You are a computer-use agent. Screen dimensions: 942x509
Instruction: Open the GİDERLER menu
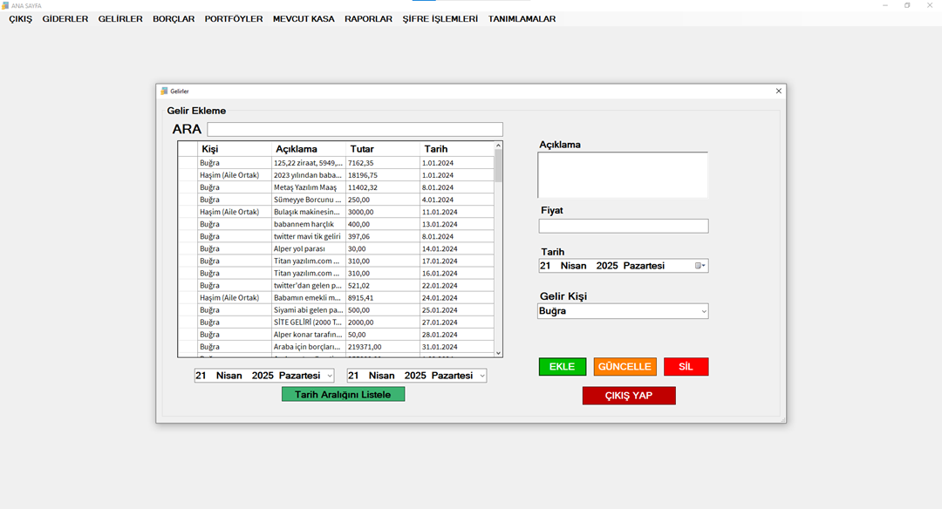click(65, 19)
